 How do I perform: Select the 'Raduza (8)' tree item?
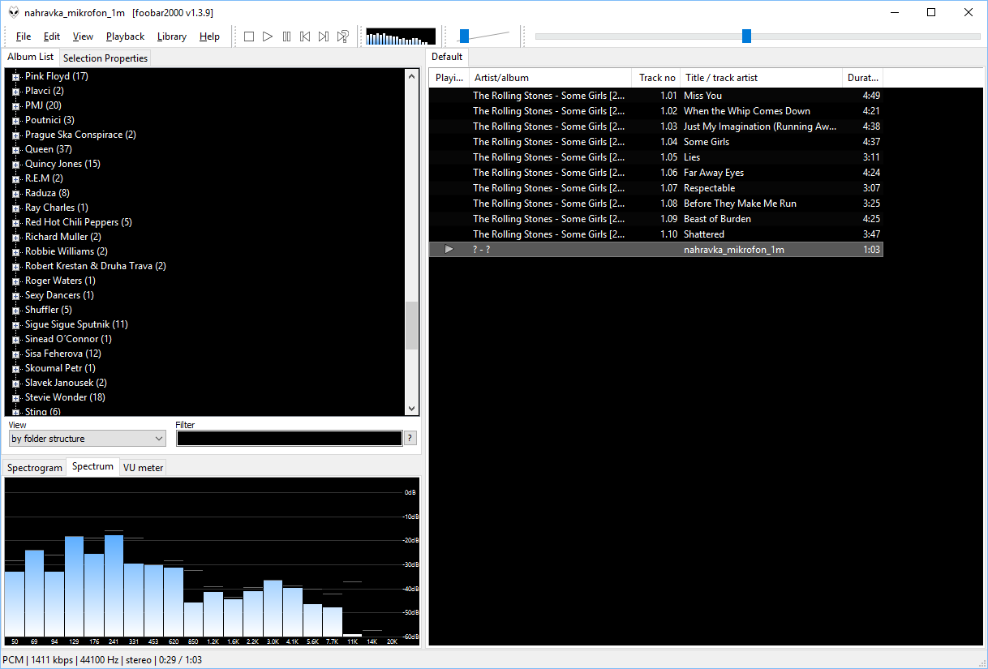click(47, 193)
